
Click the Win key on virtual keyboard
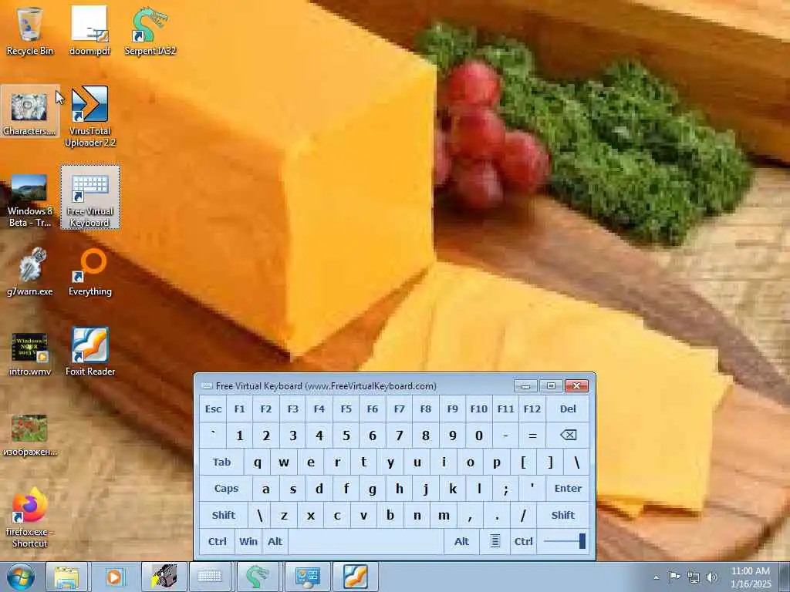[x=248, y=541]
